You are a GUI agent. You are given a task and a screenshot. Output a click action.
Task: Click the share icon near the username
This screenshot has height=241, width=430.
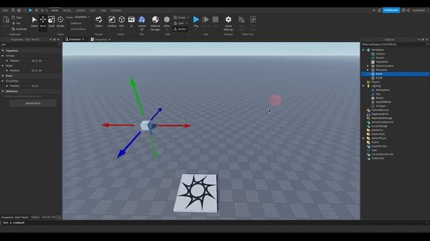click(408, 11)
